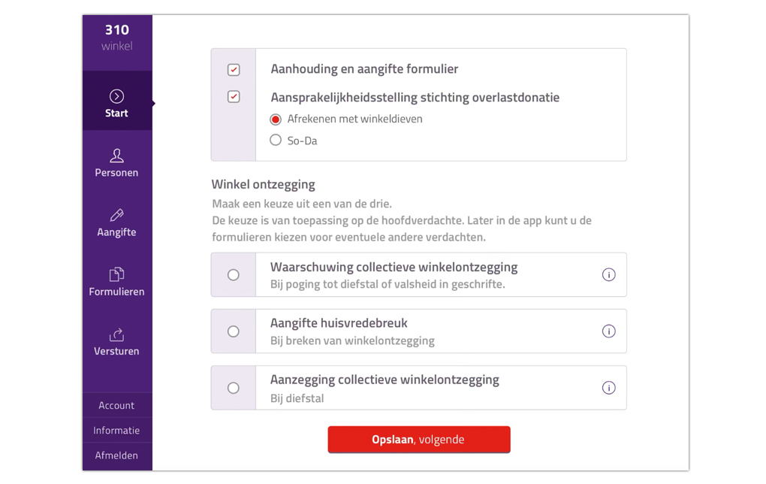Click the 310 winkel header
Image resolution: width=766 pixels, height=484 pixels.
pyautogui.click(x=117, y=38)
